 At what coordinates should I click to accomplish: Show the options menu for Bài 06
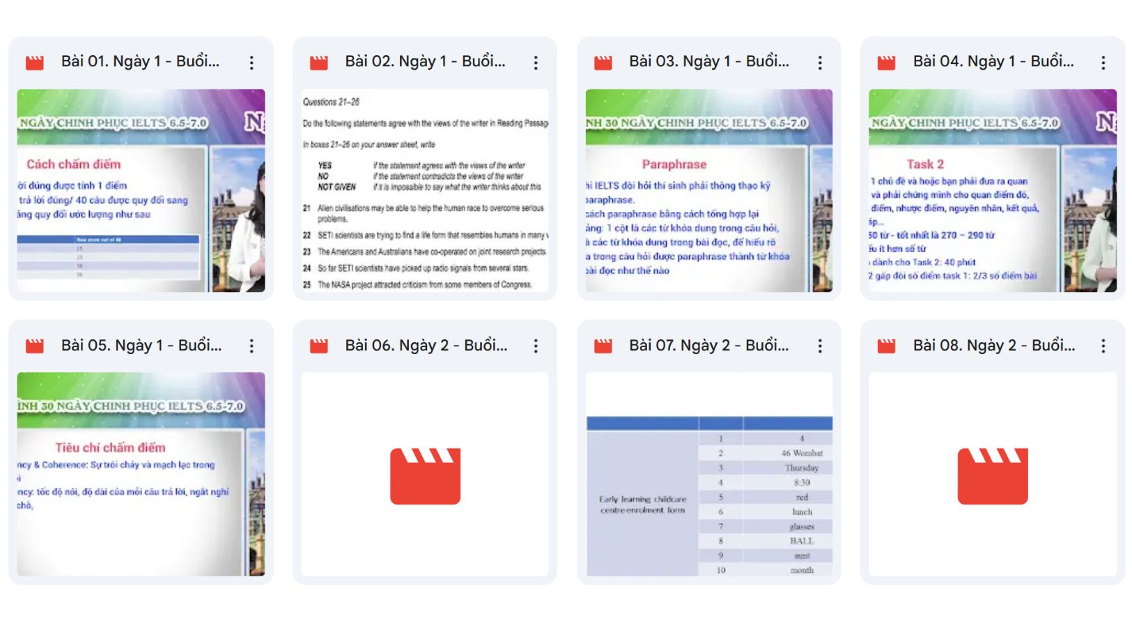[x=536, y=346]
